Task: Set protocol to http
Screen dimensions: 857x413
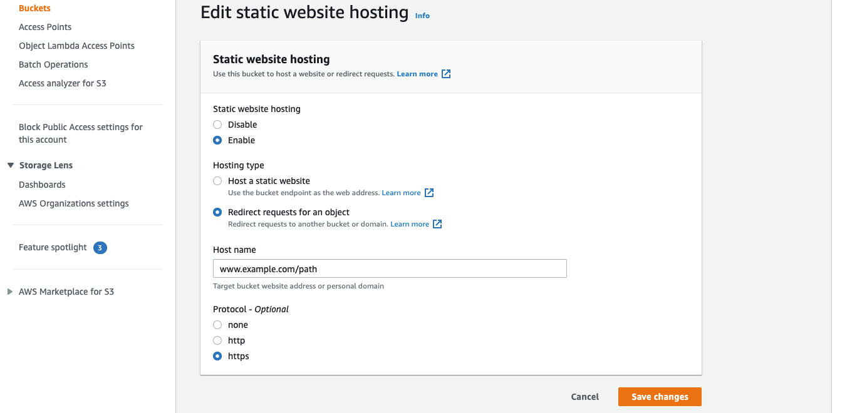Action: [217, 340]
